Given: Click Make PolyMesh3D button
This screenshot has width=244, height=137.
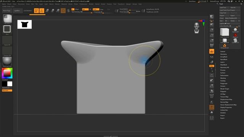Looking at the screenshot, I should [233, 18].
